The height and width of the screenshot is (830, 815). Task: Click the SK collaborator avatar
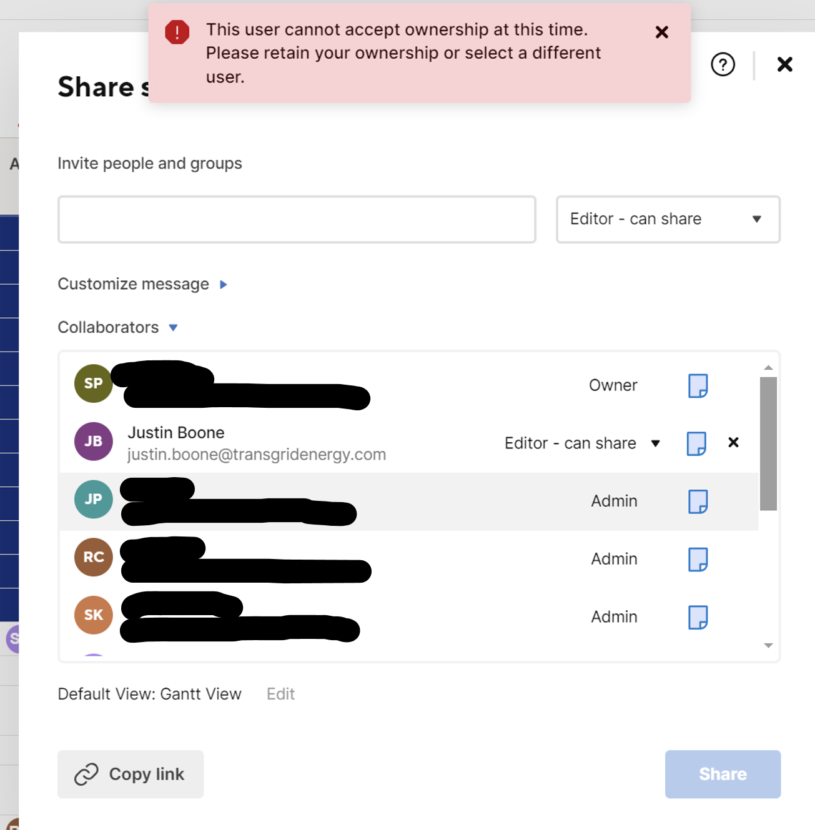94,615
